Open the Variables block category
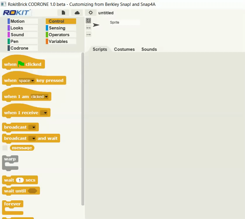The image size is (245, 219). (61, 41)
